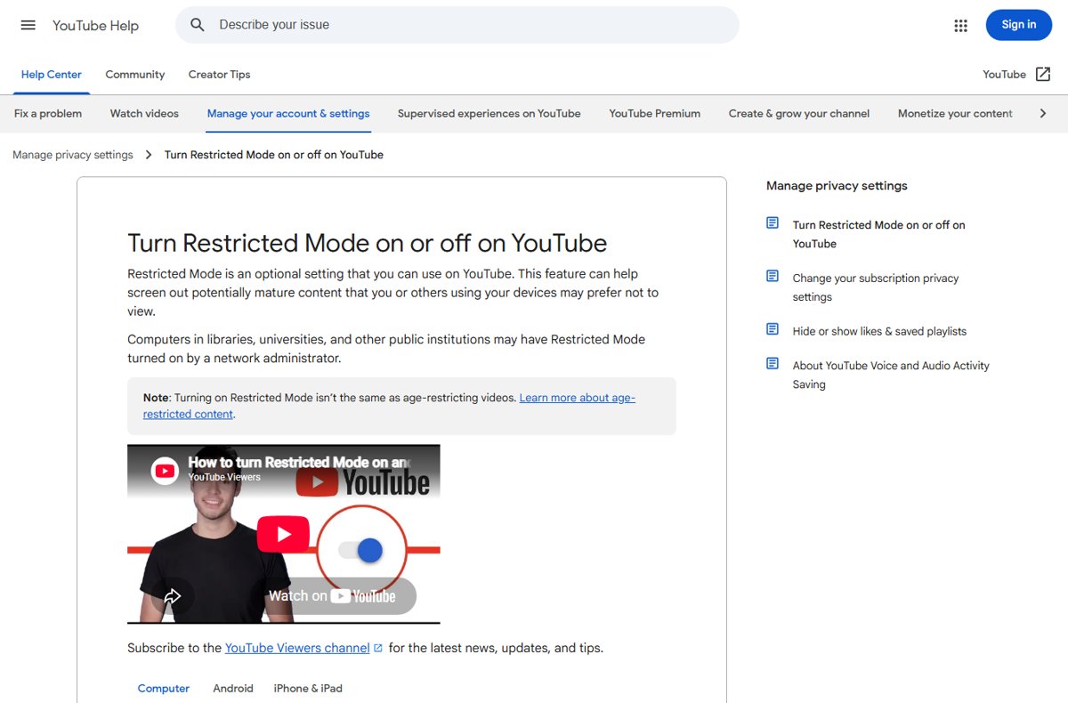
Task: Open Monetize your content category
Action: [955, 114]
